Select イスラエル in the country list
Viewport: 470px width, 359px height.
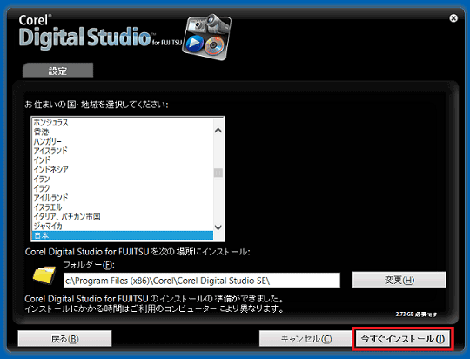[123, 207]
